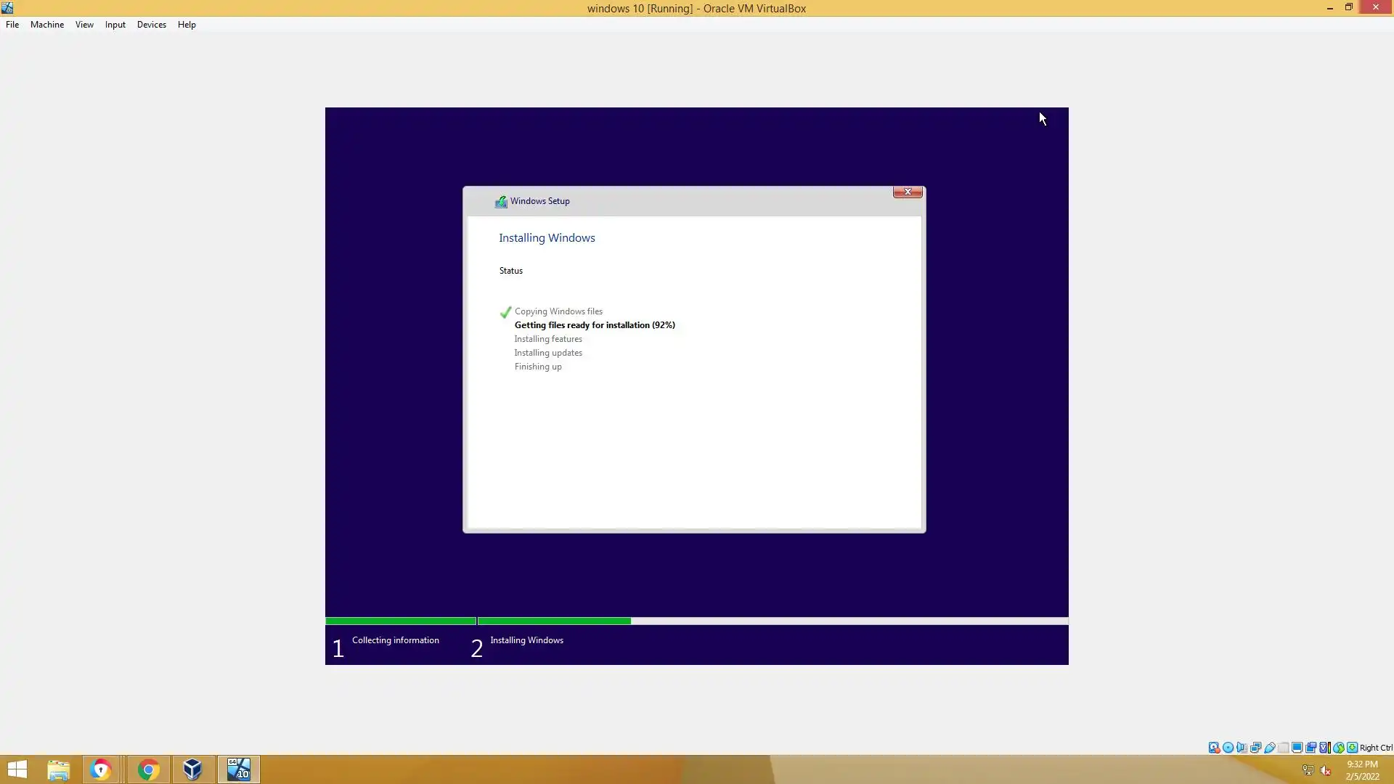Click the mouse integration status icon
The image size is (1394, 784).
[x=1338, y=748]
